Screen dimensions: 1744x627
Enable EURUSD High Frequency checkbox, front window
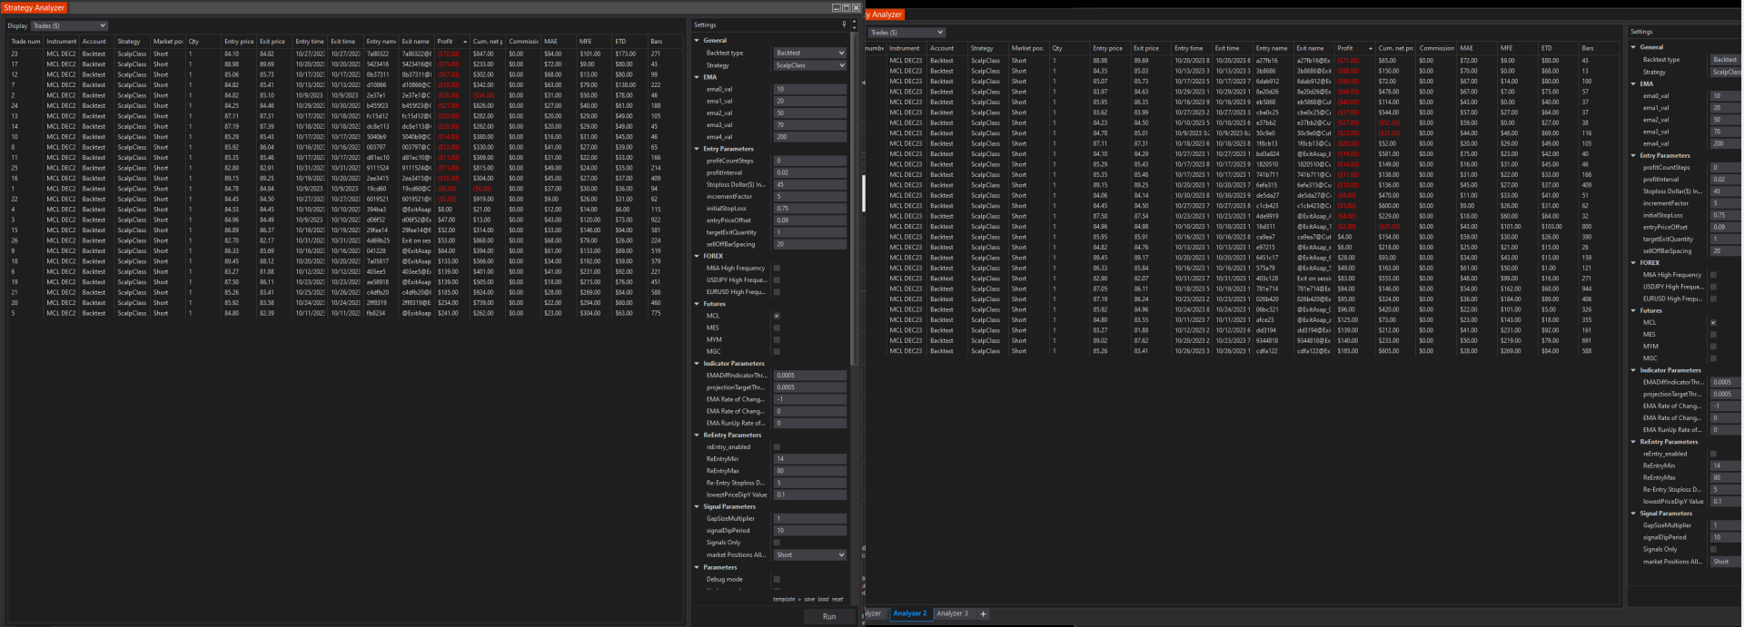click(x=777, y=292)
